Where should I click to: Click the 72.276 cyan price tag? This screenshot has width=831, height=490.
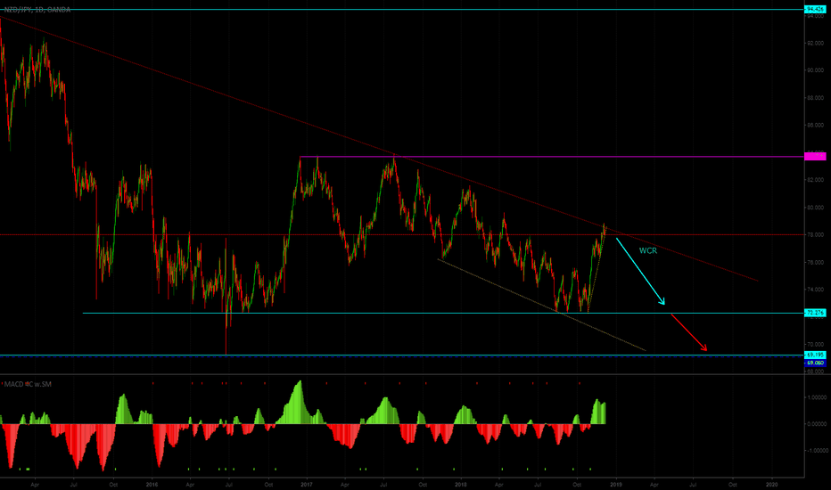[x=815, y=313]
